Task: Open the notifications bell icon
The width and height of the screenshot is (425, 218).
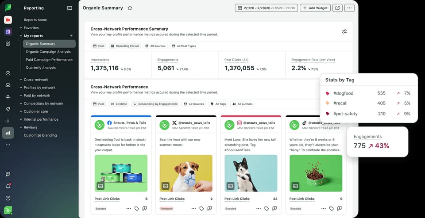Action: (x=8, y=186)
